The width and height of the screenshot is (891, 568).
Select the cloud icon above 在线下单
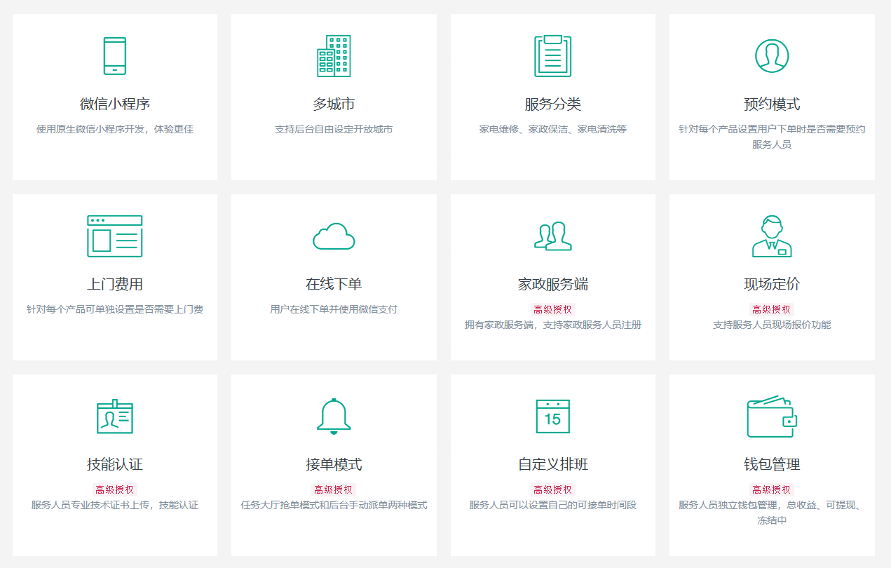(x=334, y=236)
